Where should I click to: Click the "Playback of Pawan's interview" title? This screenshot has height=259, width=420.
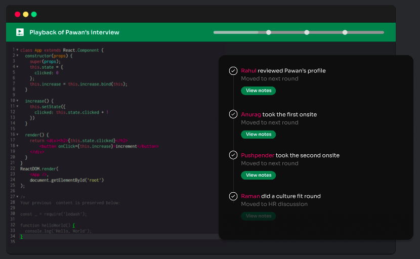point(74,32)
